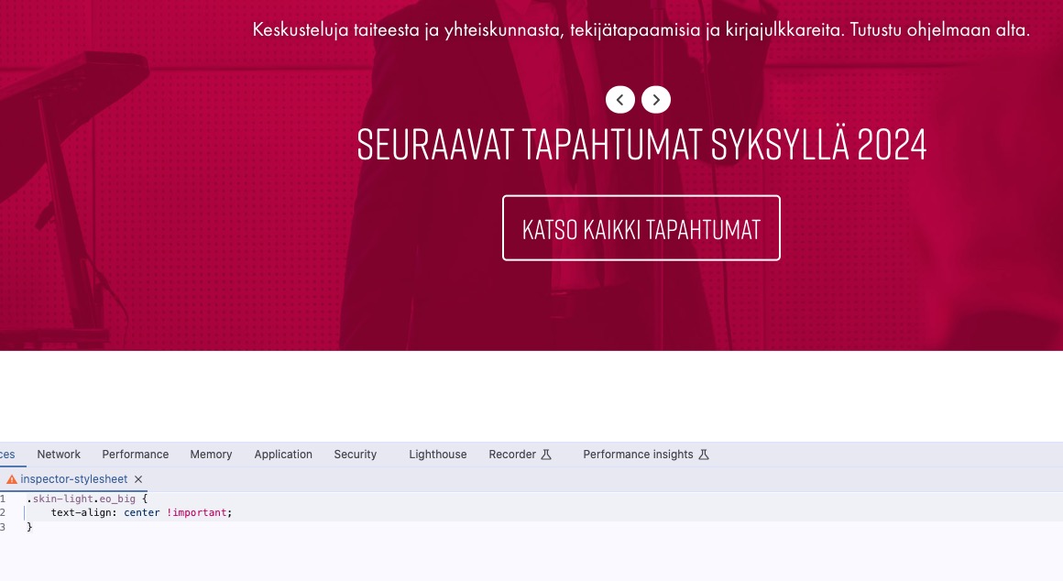Click the !important keyword in code
The height and width of the screenshot is (581, 1063).
197,512
